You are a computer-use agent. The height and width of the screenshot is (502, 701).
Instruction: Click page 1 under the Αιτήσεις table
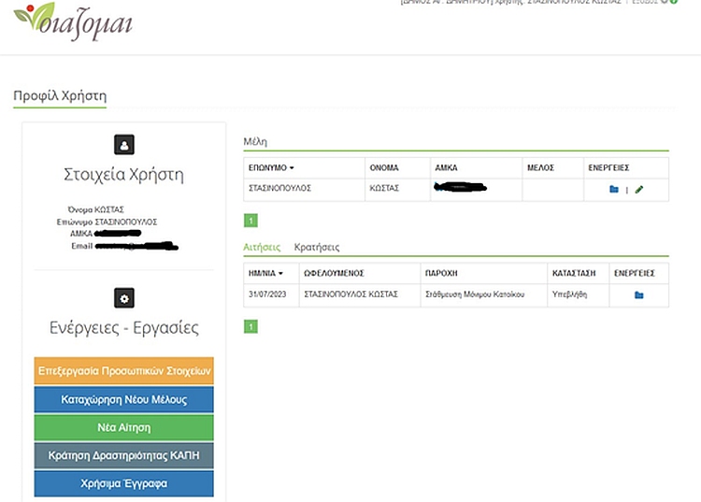pos(250,326)
